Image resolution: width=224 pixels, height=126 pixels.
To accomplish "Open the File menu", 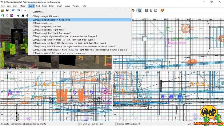I will click(x=3, y=6).
